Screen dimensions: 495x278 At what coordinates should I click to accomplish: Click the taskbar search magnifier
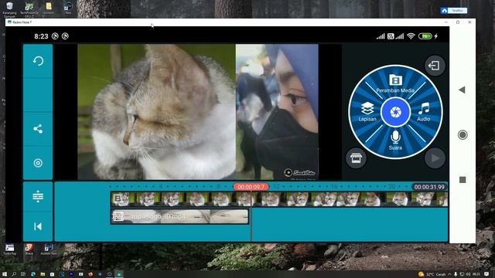pos(14,274)
